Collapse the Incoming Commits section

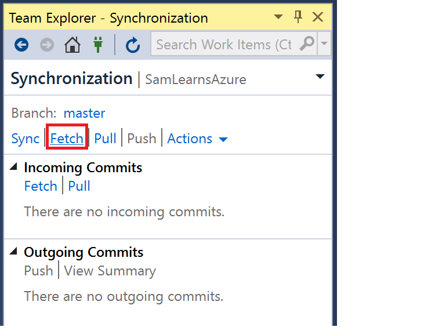coord(14,168)
